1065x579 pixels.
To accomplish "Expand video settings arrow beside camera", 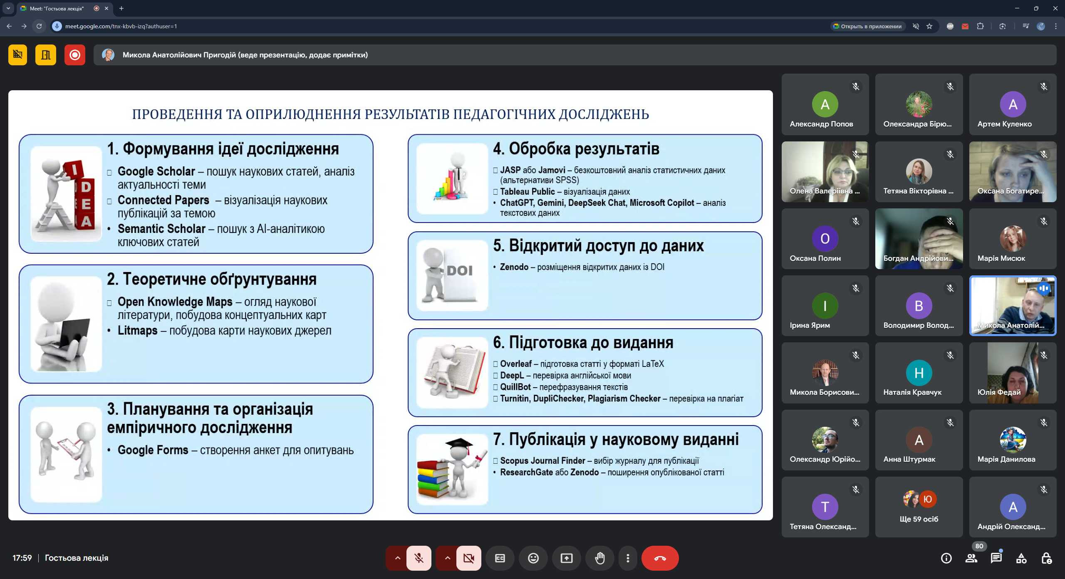I will point(447,558).
